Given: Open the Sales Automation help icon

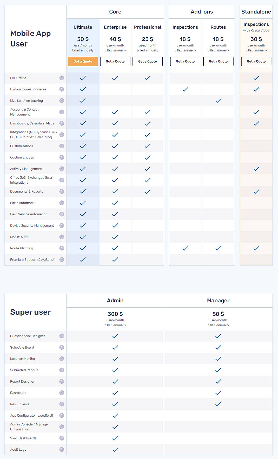Looking at the screenshot, I should [62, 203].
